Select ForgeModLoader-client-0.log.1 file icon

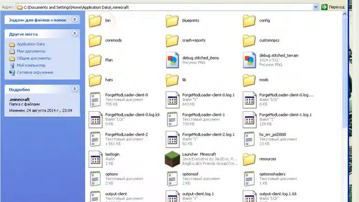[x=172, y=100]
